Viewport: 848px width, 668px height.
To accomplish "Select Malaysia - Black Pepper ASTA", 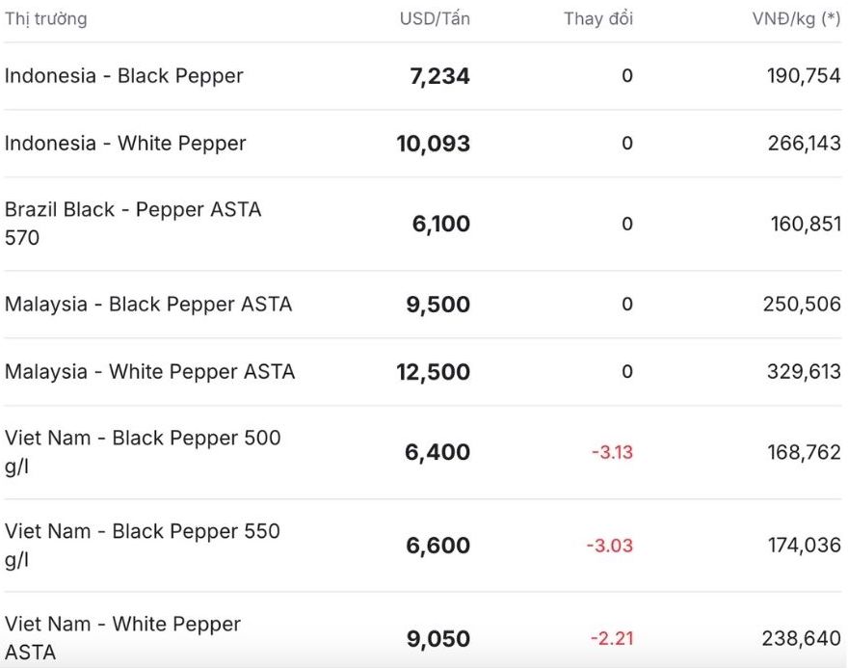I will point(148,305).
